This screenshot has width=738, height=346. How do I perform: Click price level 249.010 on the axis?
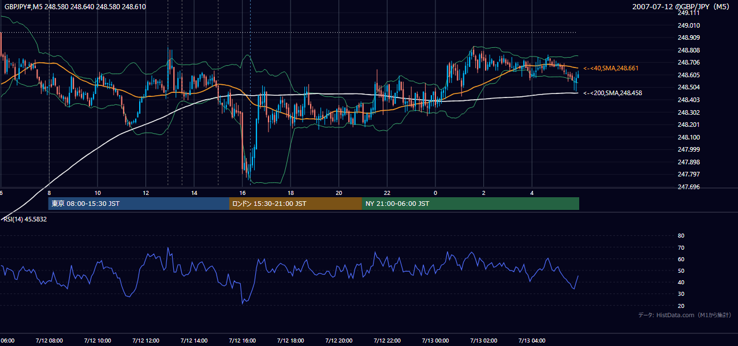point(688,25)
